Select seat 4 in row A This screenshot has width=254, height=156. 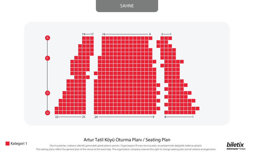pos(151,38)
